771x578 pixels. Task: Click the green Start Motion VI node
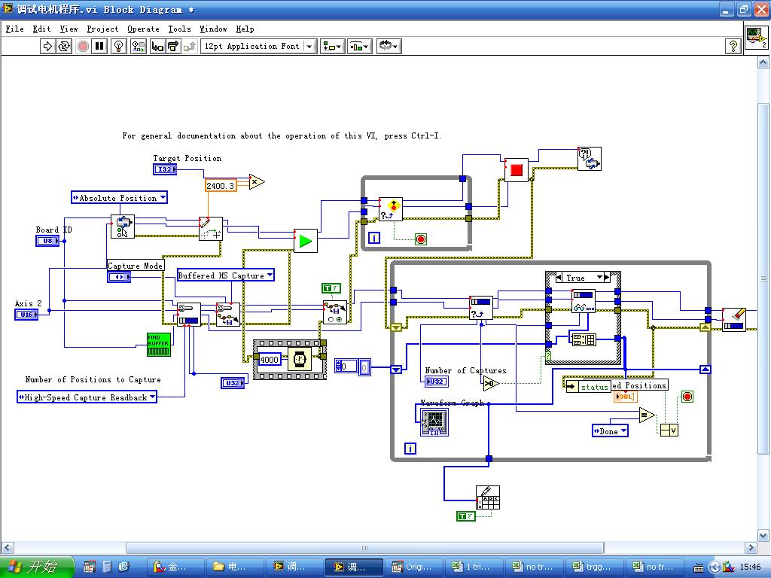(305, 241)
